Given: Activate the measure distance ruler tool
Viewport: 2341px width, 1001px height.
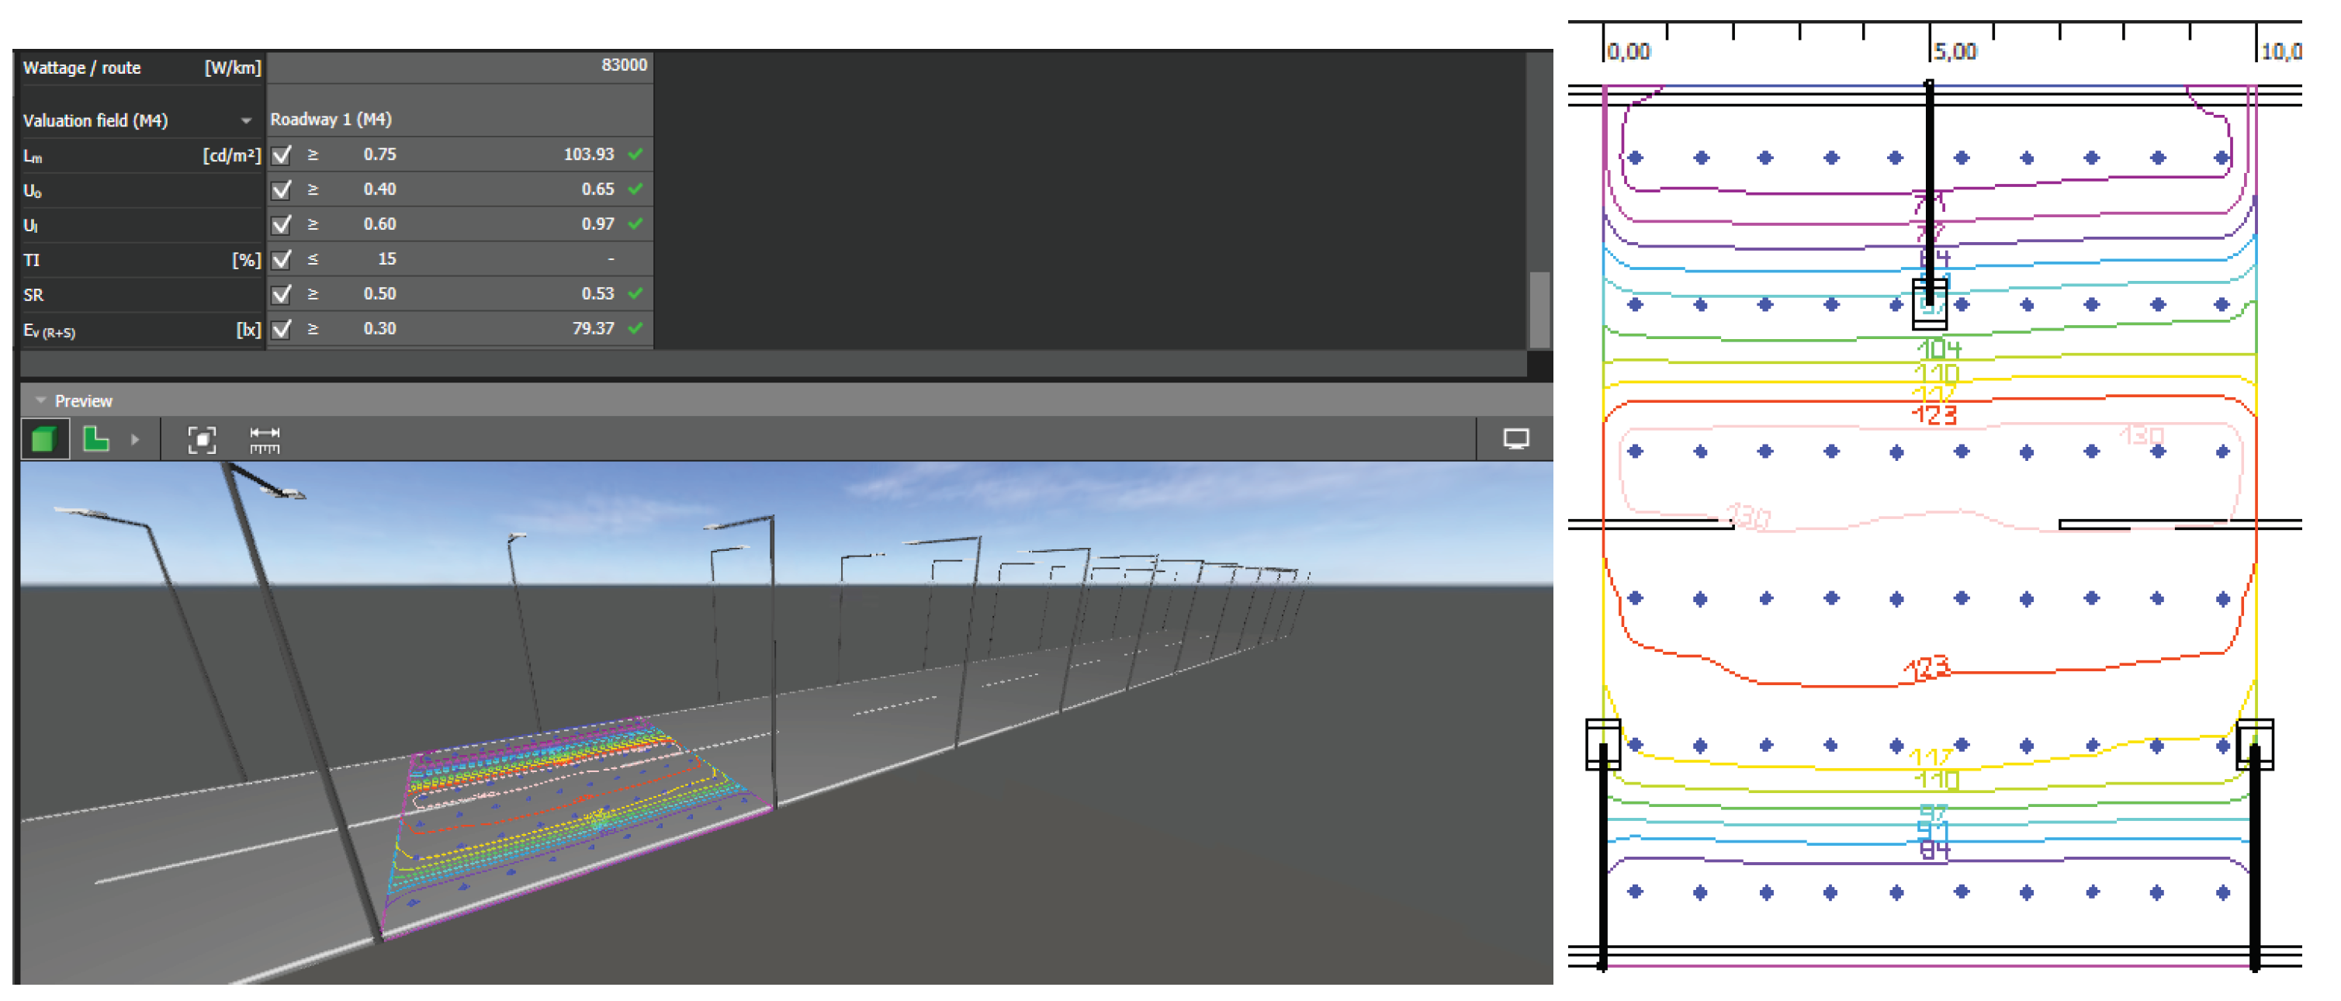Looking at the screenshot, I should (265, 440).
